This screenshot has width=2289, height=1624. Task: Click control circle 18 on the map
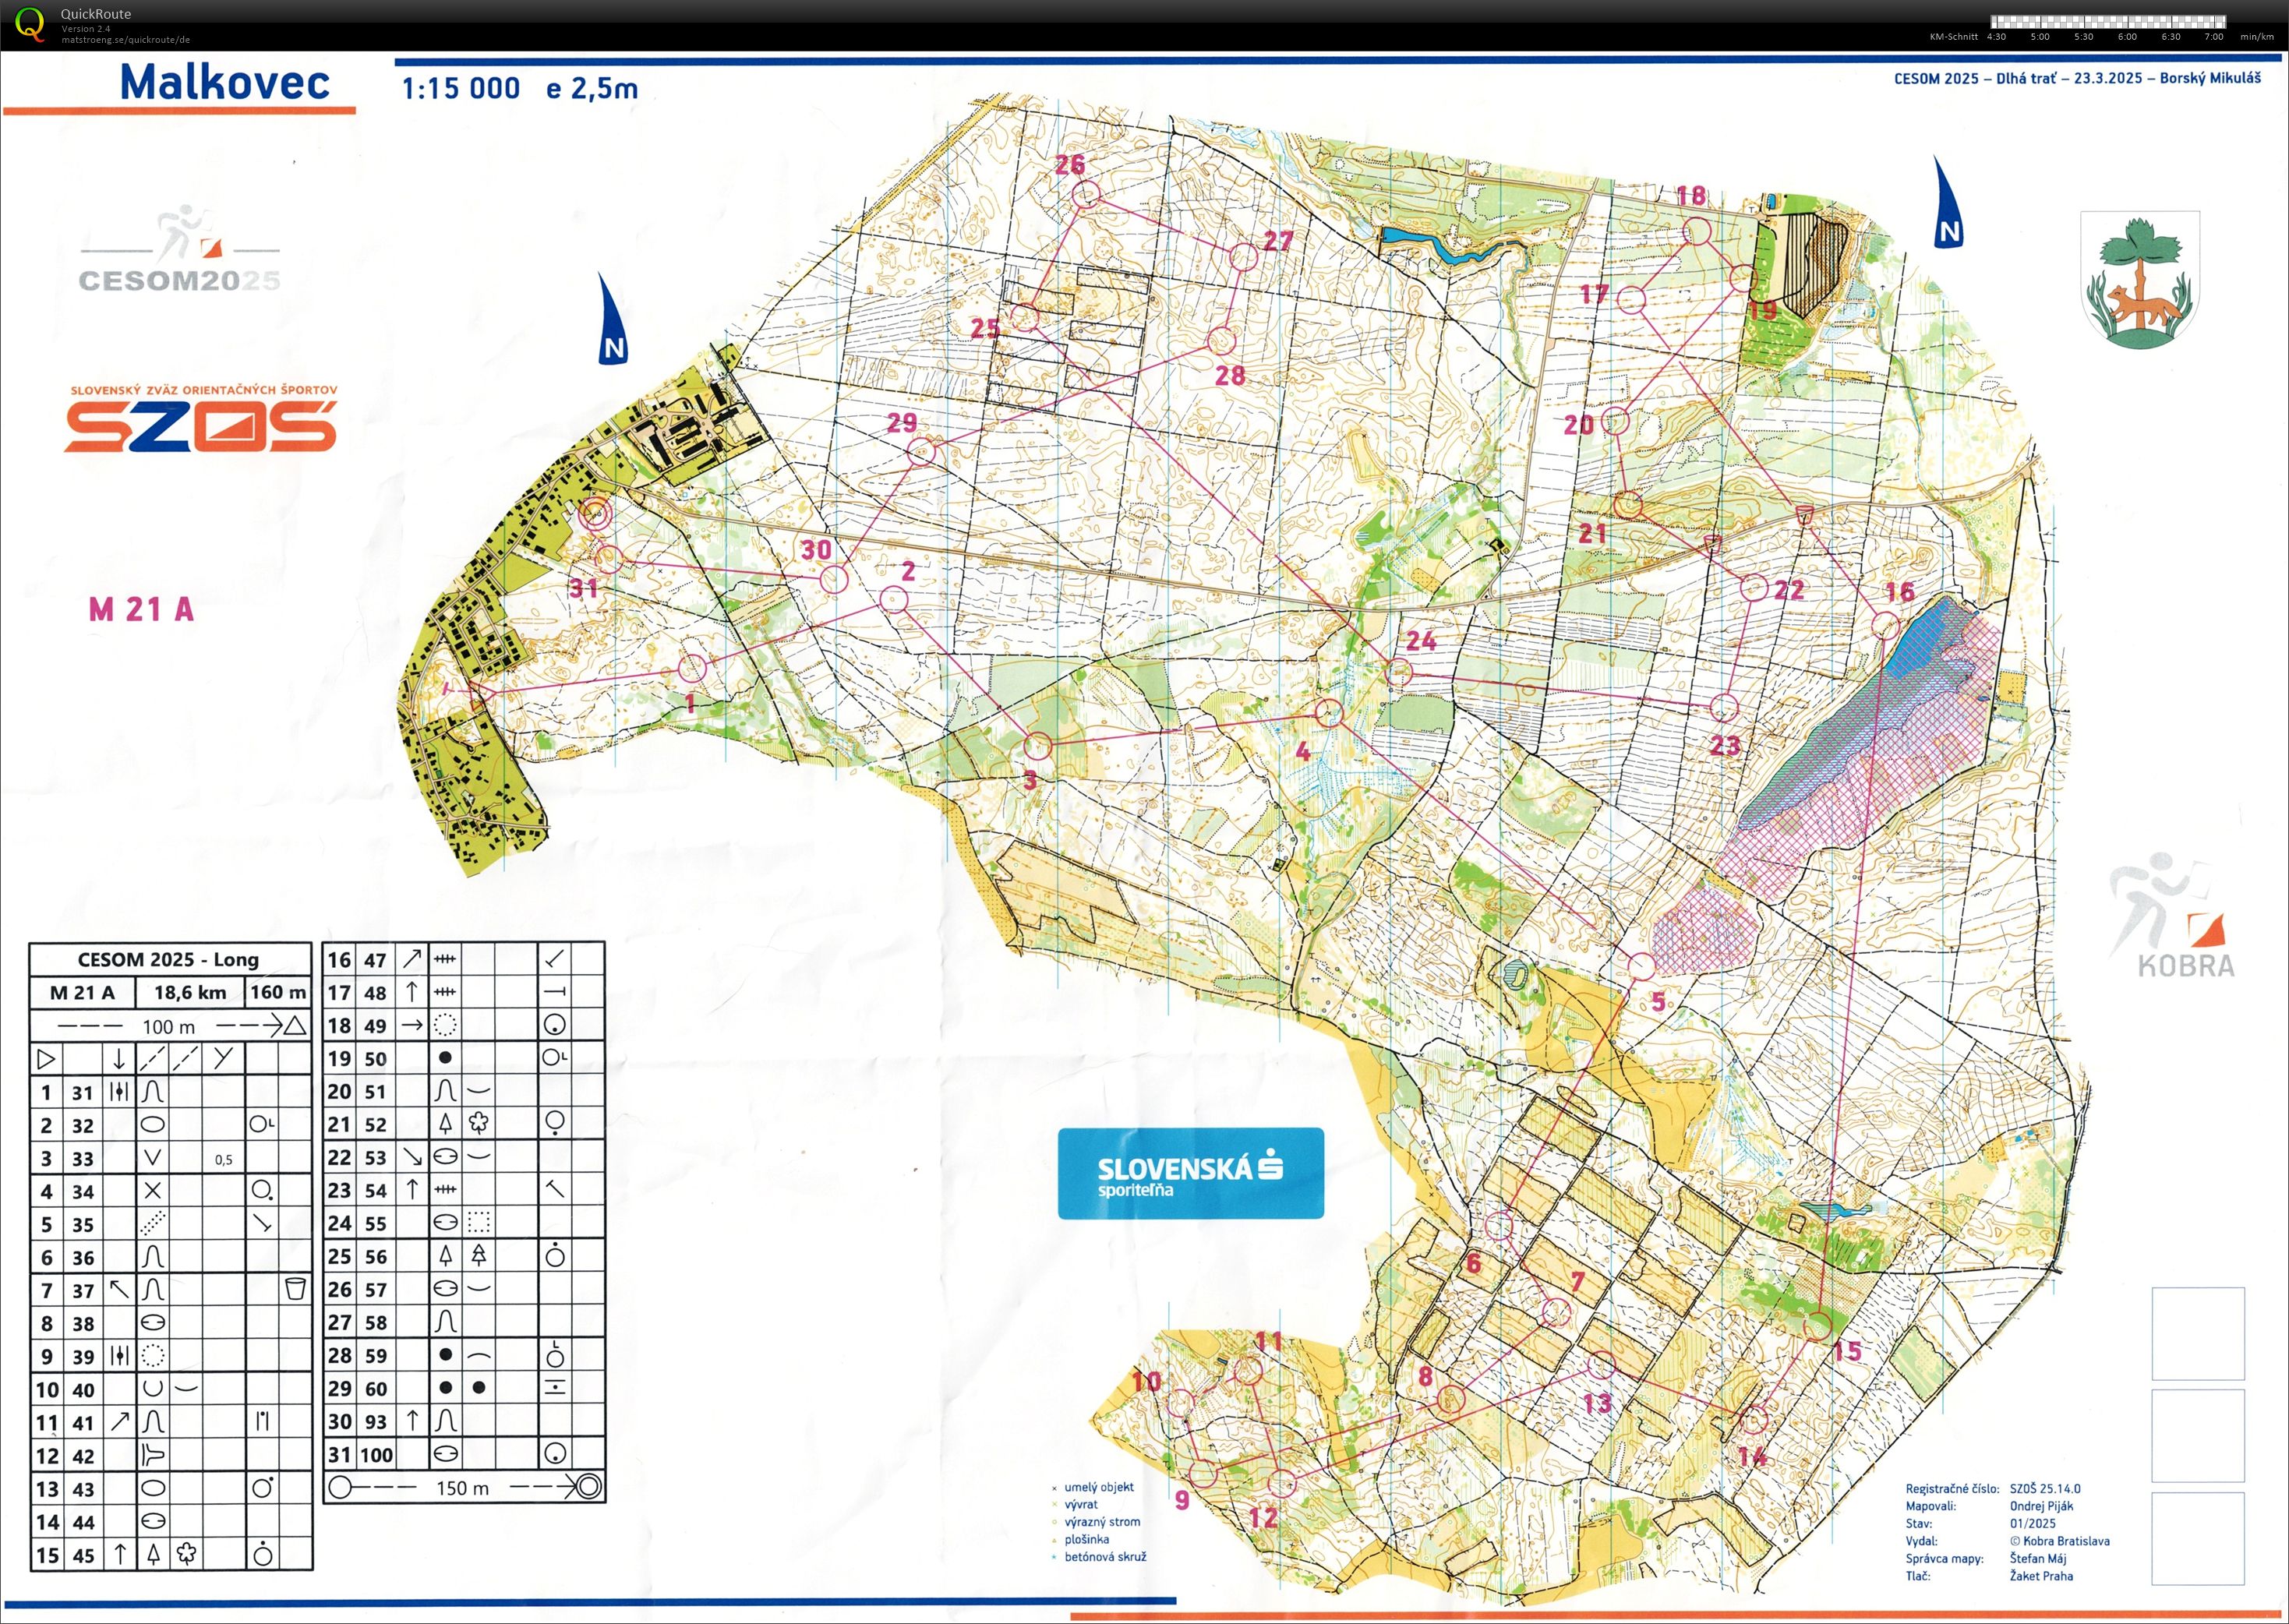1697,232
